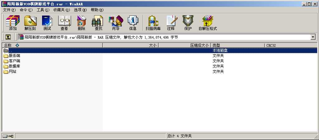Click 数据库 folder name text
The width and height of the screenshot is (319, 140).
click(14, 66)
